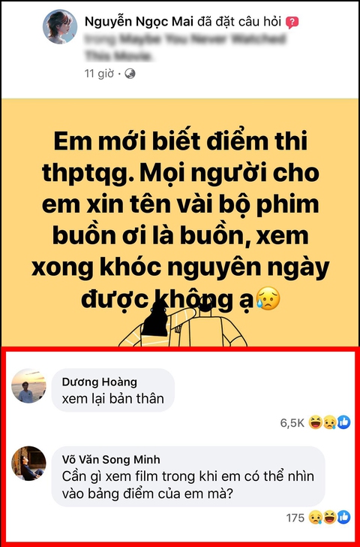
Task: Open the 11 giờ timestamp link
Action: [99, 74]
